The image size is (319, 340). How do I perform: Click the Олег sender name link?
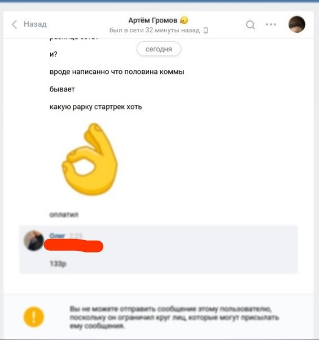57,236
